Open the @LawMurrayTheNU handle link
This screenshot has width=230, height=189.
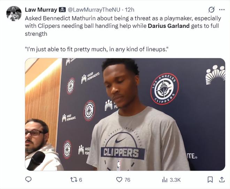(94, 10)
